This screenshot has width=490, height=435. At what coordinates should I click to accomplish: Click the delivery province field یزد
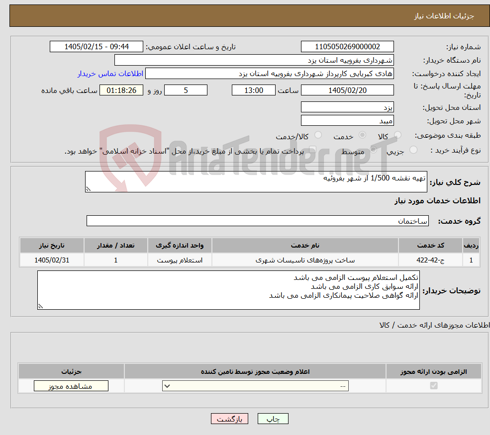347,107
